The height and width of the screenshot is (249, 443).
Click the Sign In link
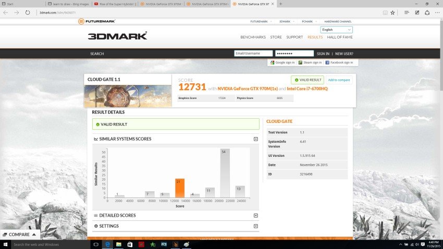323,54
